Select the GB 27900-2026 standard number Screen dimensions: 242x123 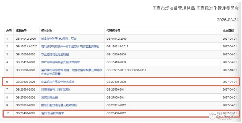[x=25, y=98]
